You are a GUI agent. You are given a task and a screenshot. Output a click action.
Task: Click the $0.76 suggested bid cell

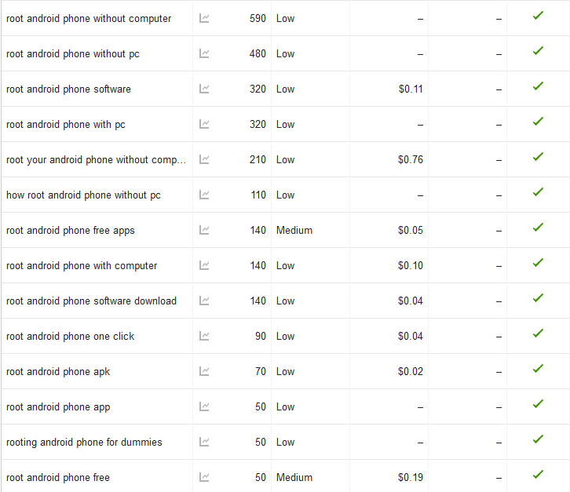[410, 159]
